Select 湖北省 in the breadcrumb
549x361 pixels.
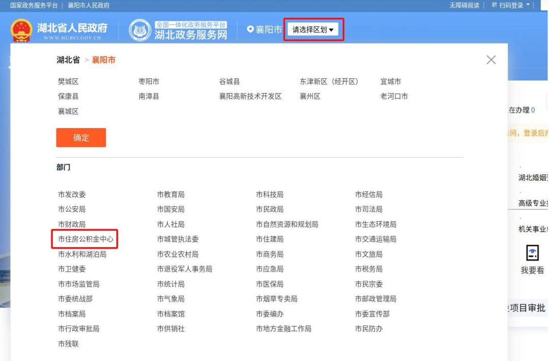tap(68, 60)
